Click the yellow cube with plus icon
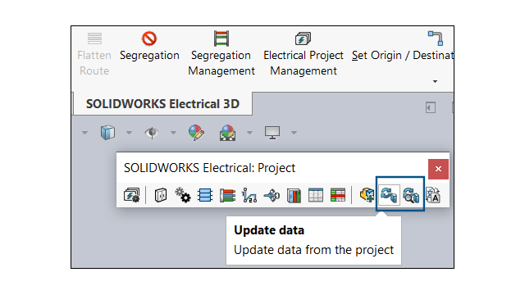The width and height of the screenshot is (525, 295). [367, 195]
